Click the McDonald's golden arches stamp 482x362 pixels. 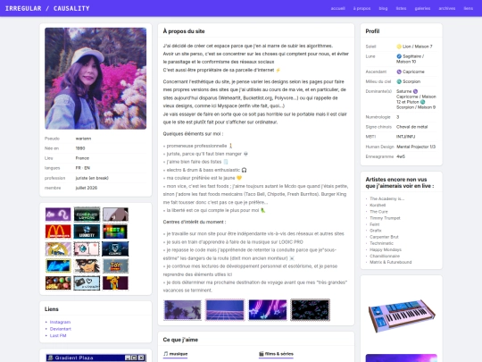click(58, 232)
